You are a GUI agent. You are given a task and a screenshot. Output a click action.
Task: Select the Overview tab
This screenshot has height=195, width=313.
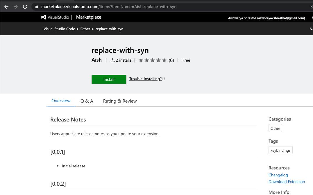tap(61, 101)
